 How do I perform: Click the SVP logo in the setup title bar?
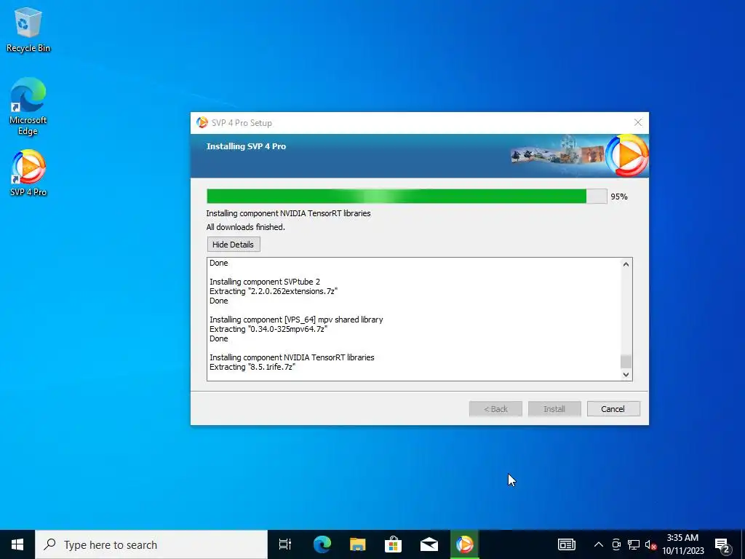[x=202, y=122]
